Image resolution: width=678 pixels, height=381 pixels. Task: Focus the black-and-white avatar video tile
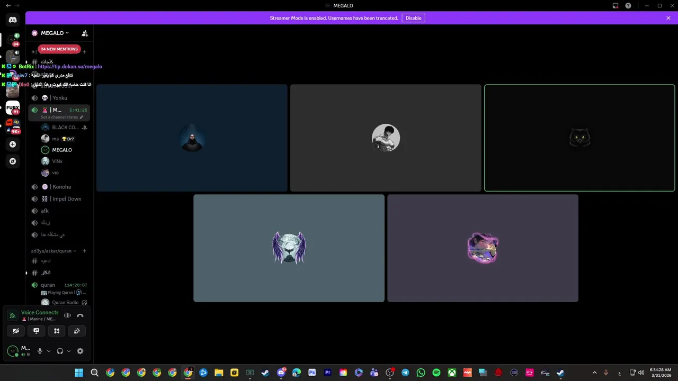pos(386,138)
